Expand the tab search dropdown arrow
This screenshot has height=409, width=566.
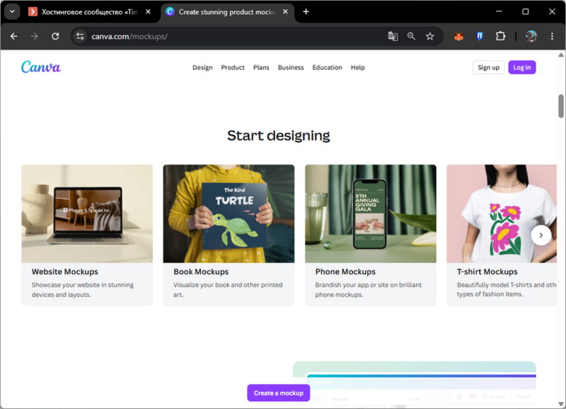click(12, 12)
